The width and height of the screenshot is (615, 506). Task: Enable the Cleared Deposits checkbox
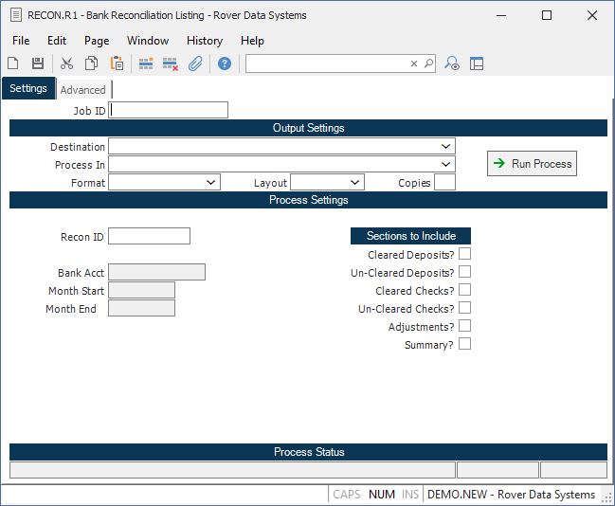pyautogui.click(x=464, y=254)
